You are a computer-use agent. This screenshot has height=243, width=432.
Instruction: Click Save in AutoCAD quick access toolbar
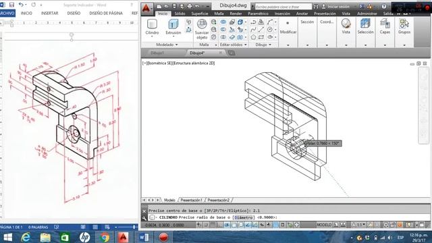(174, 6)
